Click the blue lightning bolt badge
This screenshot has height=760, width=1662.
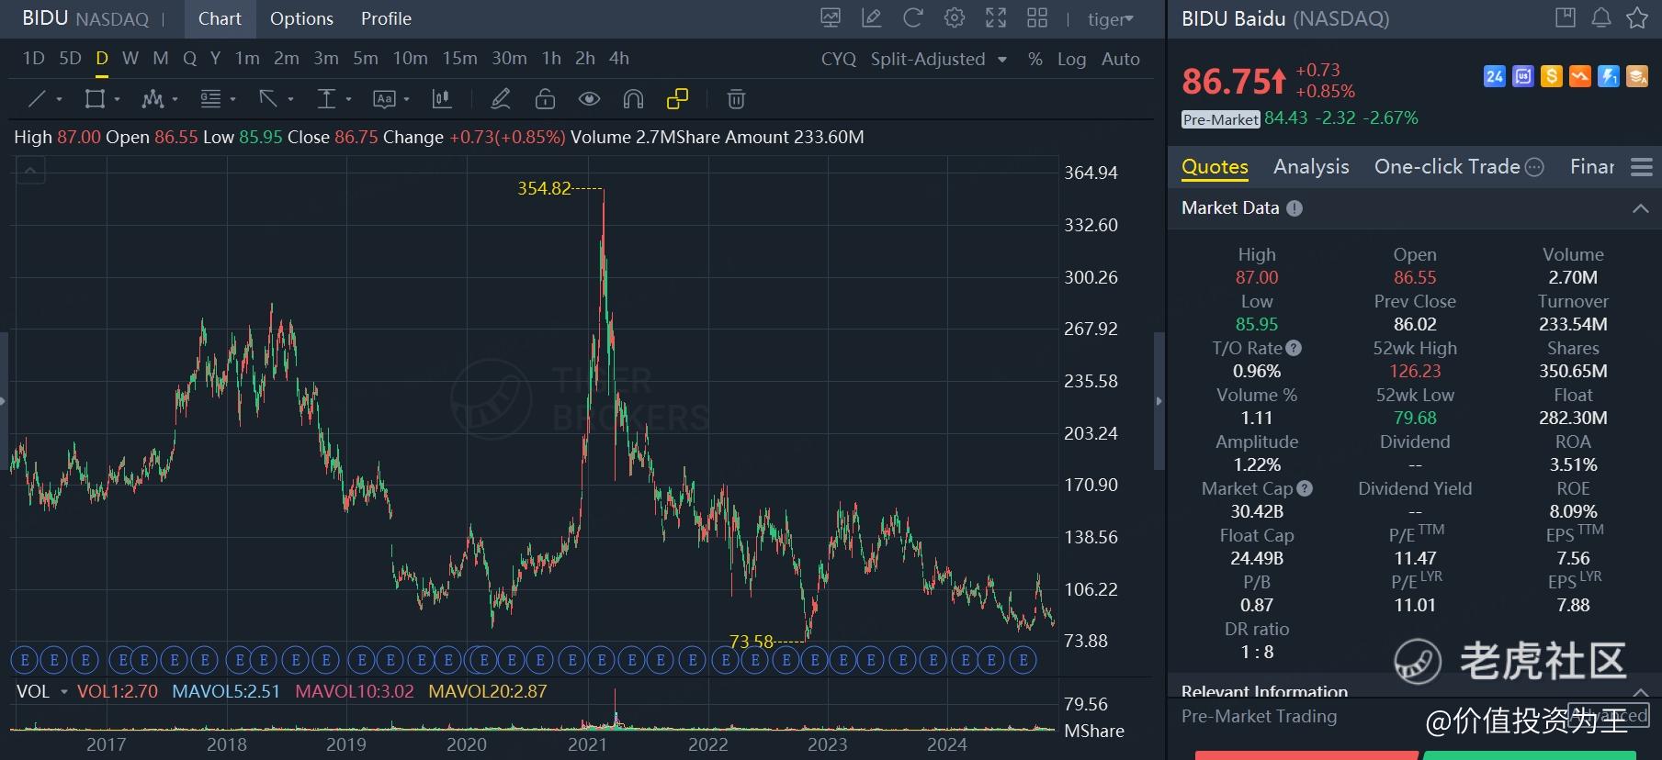(1609, 76)
